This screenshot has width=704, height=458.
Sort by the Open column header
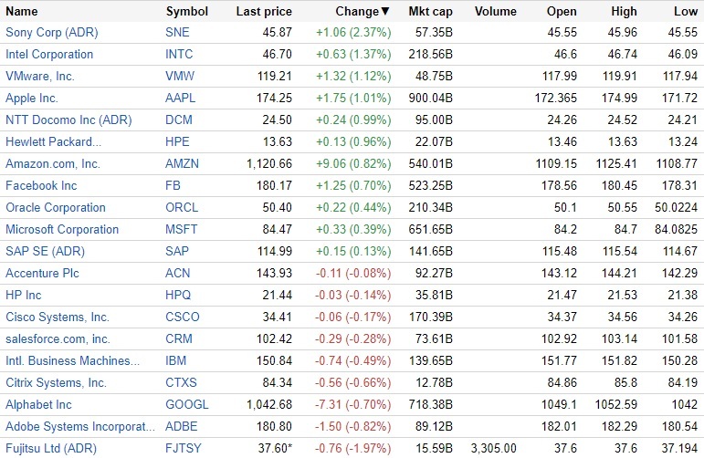[561, 12]
